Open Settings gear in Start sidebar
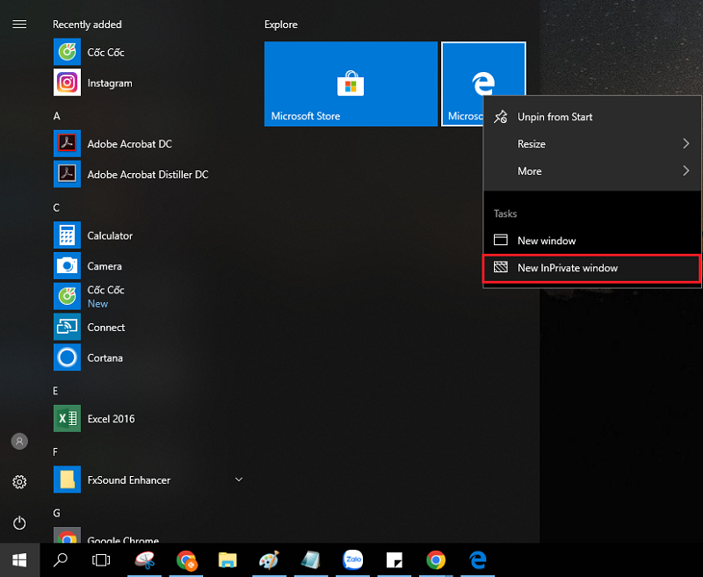This screenshot has width=703, height=577. pyautogui.click(x=19, y=482)
